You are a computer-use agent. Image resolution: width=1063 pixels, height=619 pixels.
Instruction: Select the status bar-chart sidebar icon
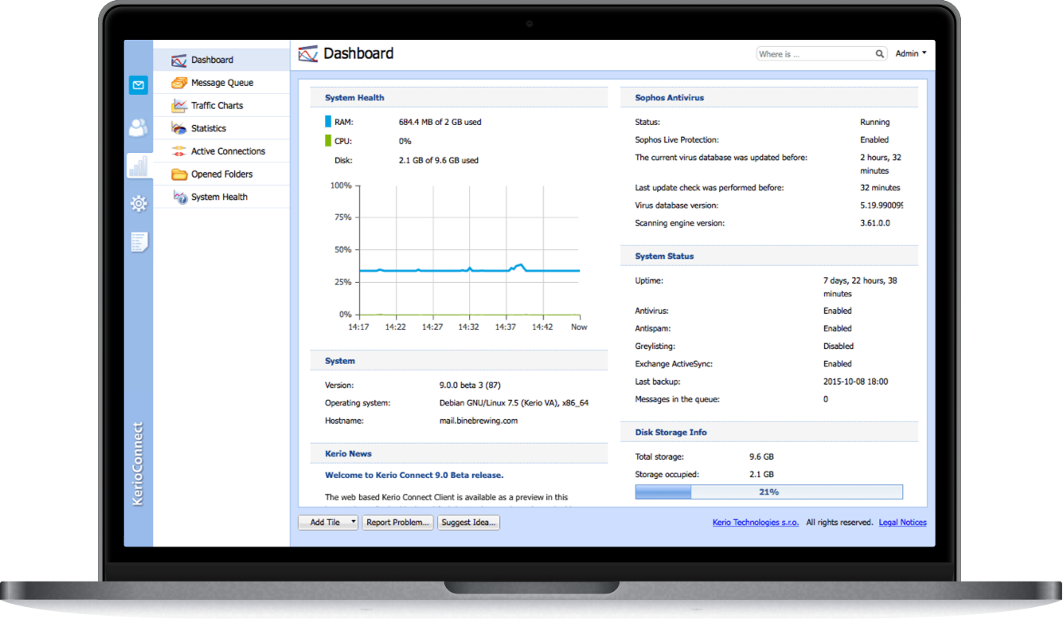[139, 166]
